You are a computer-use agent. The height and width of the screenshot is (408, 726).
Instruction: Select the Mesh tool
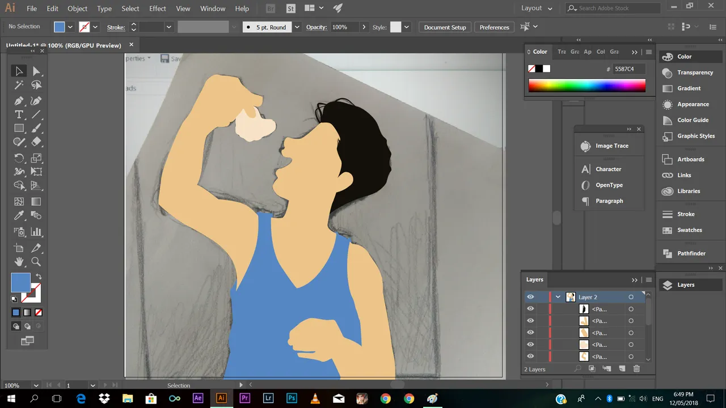(x=19, y=202)
